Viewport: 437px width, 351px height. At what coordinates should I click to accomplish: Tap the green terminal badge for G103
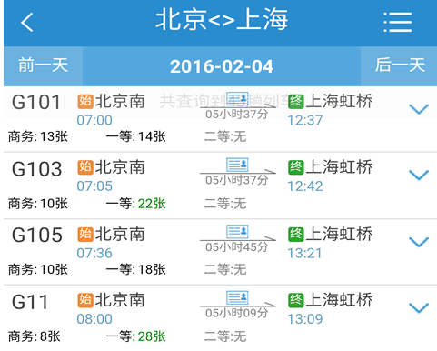coord(295,167)
